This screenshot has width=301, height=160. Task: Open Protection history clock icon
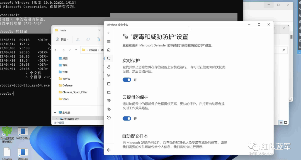(x=109, y=118)
